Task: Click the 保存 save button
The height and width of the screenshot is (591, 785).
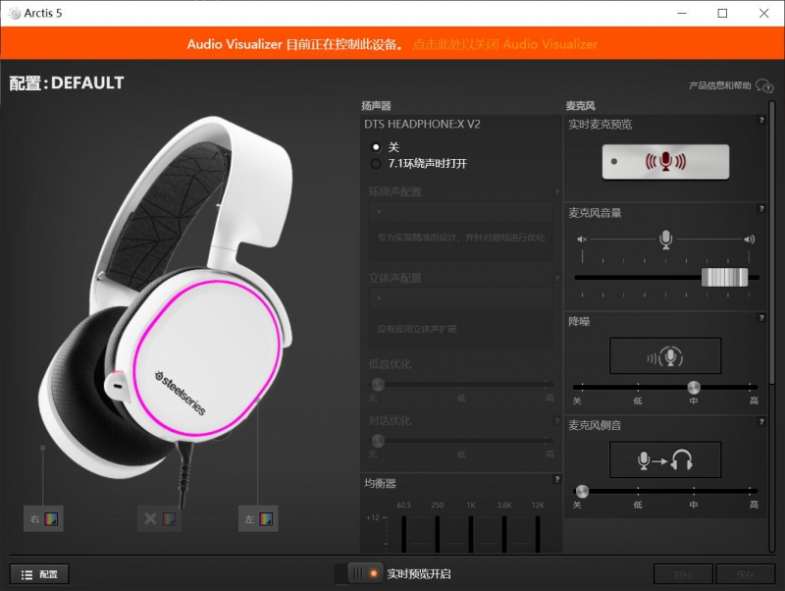Action: coord(746,574)
